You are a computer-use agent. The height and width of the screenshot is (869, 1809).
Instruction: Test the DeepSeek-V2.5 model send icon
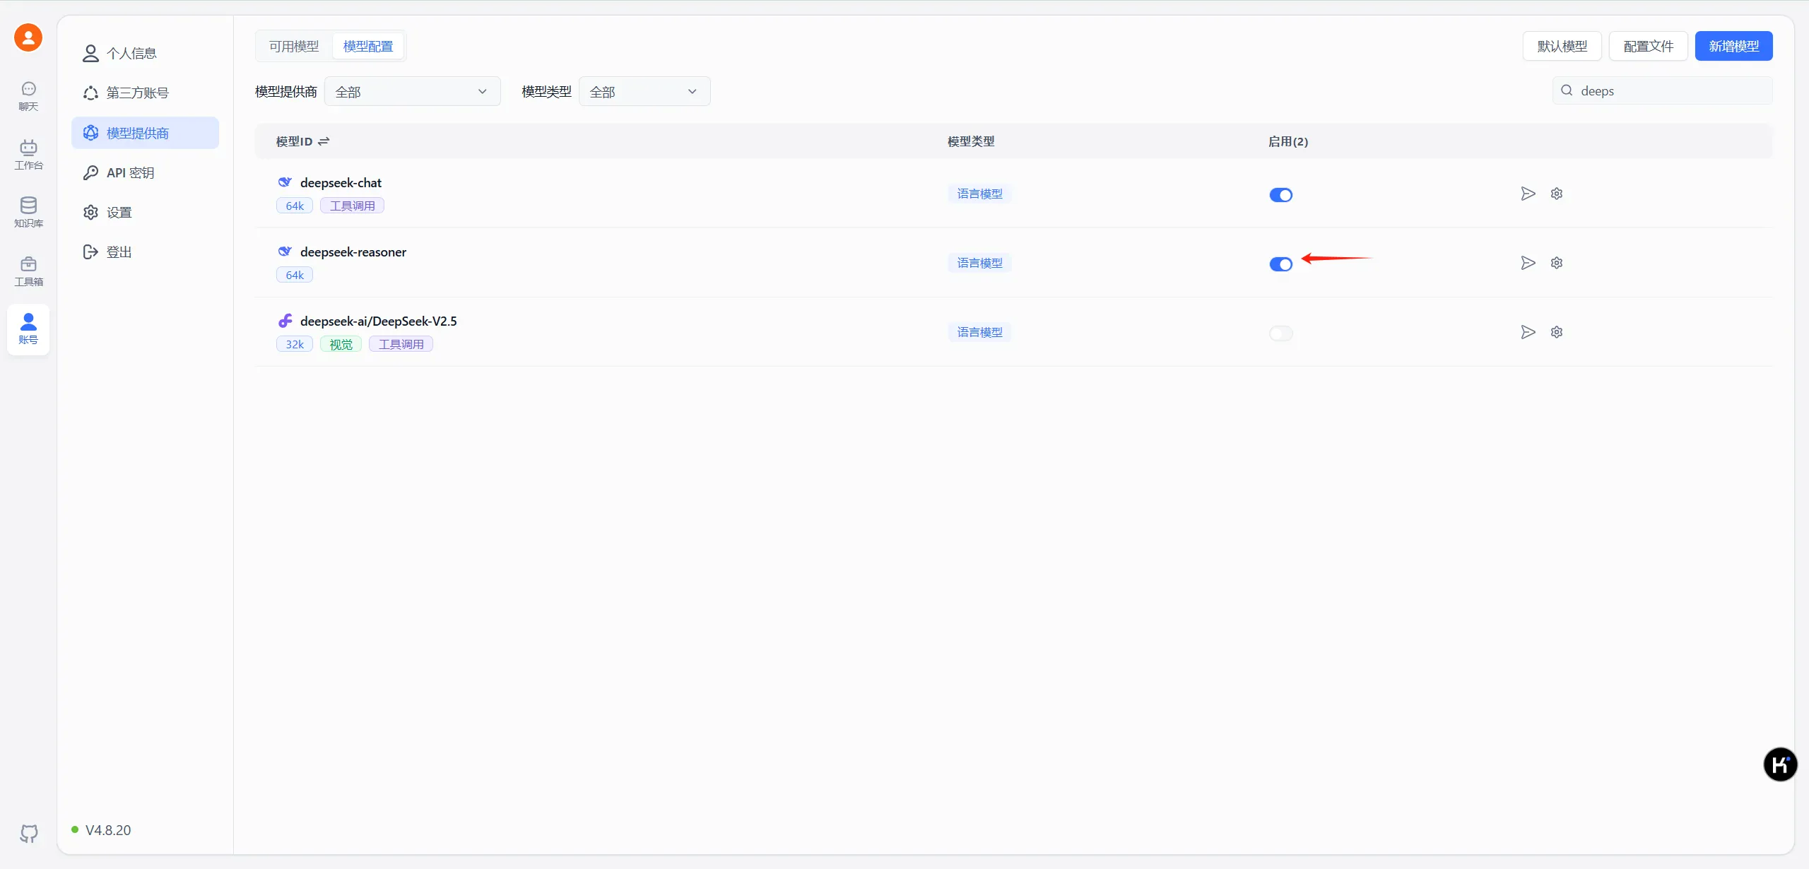pyautogui.click(x=1528, y=332)
